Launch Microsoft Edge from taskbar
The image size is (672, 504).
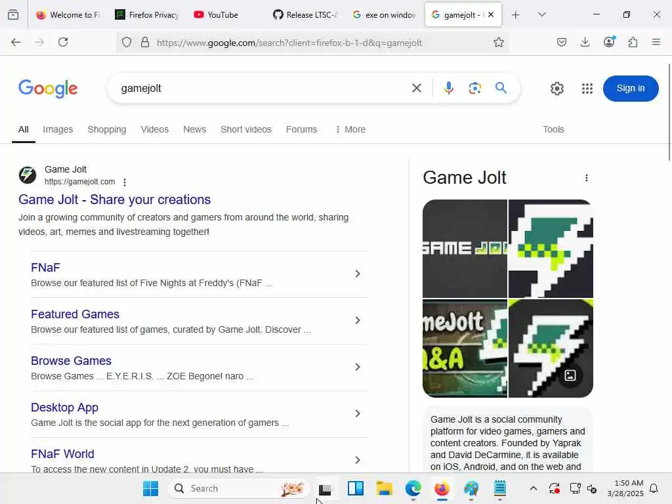(x=413, y=488)
